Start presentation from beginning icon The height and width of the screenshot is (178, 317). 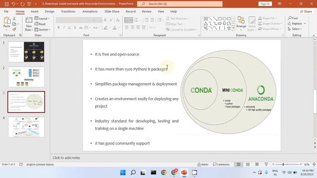29,4
